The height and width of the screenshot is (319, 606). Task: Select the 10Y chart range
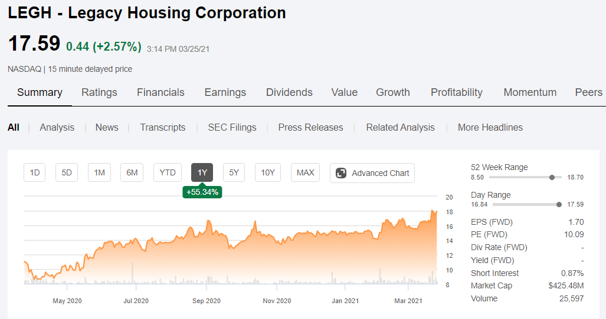coord(268,172)
